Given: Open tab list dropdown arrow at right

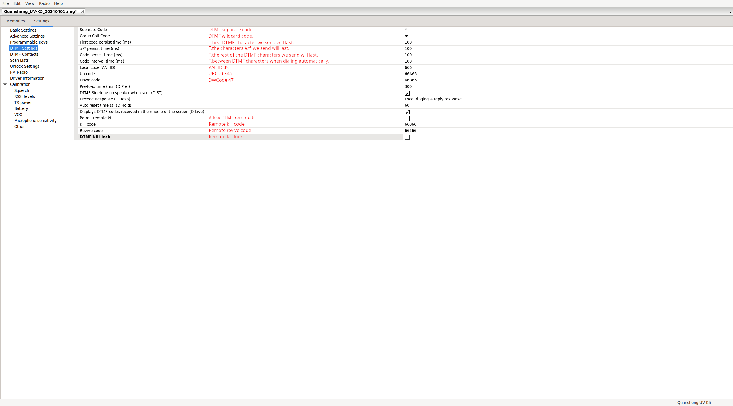Looking at the screenshot, I should click(730, 12).
